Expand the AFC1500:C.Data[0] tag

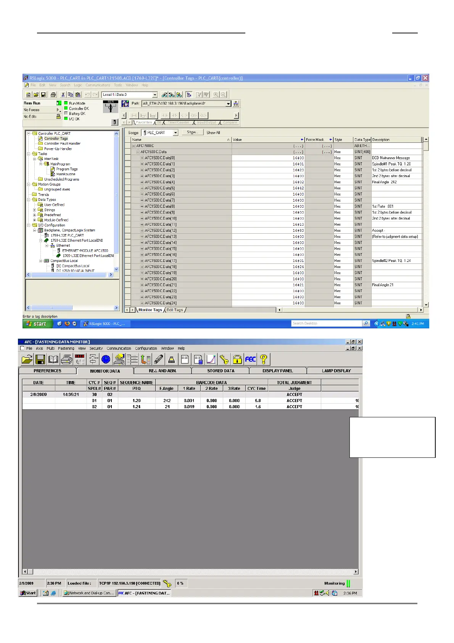coord(142,158)
